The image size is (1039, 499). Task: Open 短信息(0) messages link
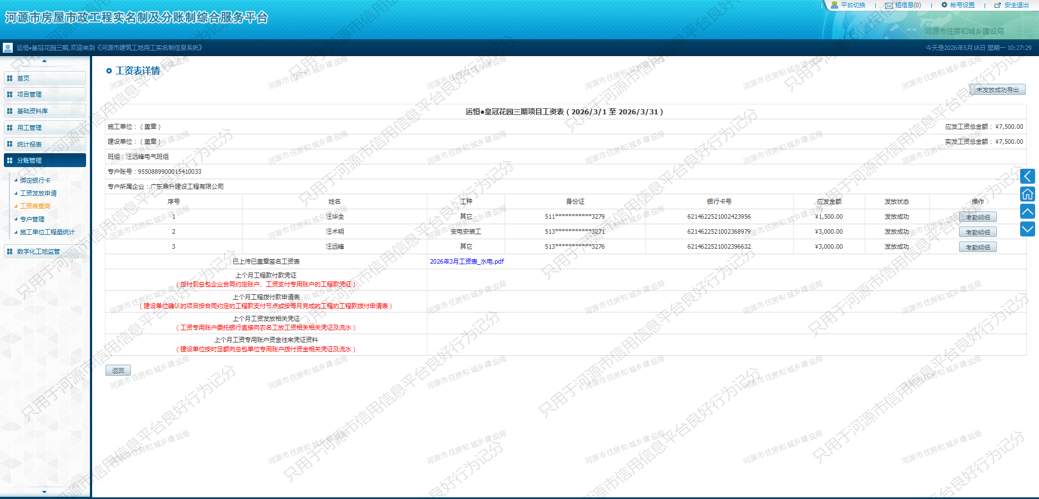(x=908, y=5)
